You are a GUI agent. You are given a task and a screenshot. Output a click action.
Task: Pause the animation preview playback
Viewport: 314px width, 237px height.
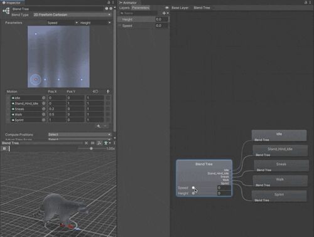[4, 149]
